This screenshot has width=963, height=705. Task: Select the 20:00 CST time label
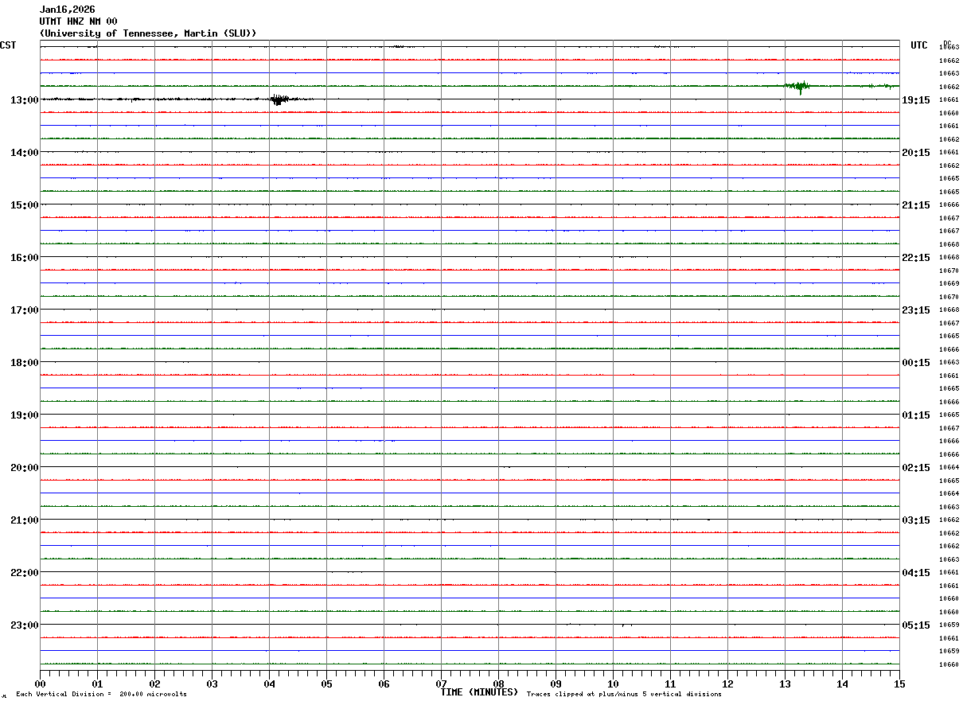(25, 468)
